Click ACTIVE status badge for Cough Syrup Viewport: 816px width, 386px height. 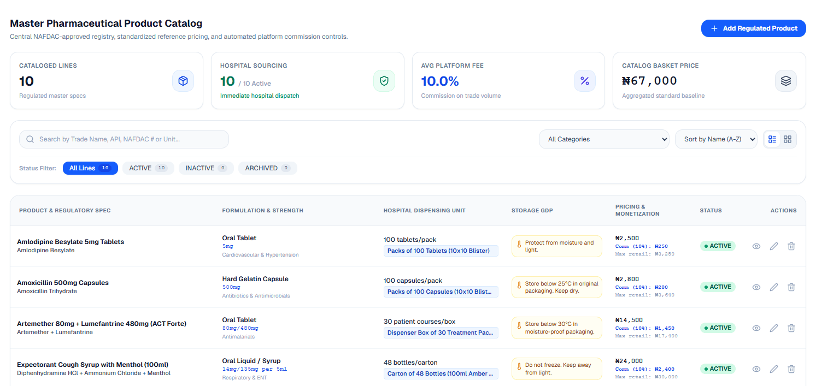718,369
